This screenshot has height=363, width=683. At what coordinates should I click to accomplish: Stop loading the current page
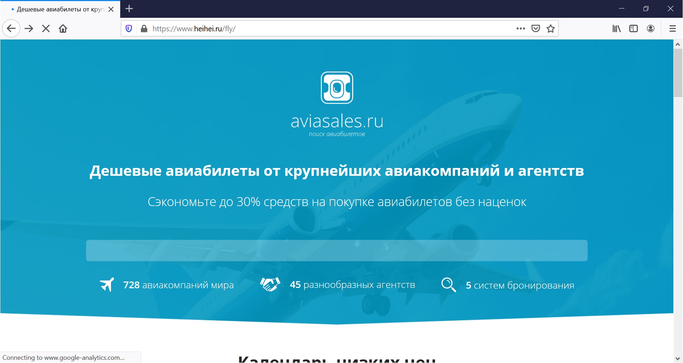coord(46,28)
